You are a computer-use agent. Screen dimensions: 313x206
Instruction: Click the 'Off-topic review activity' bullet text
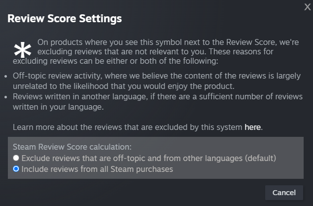pyautogui.click(x=157, y=81)
